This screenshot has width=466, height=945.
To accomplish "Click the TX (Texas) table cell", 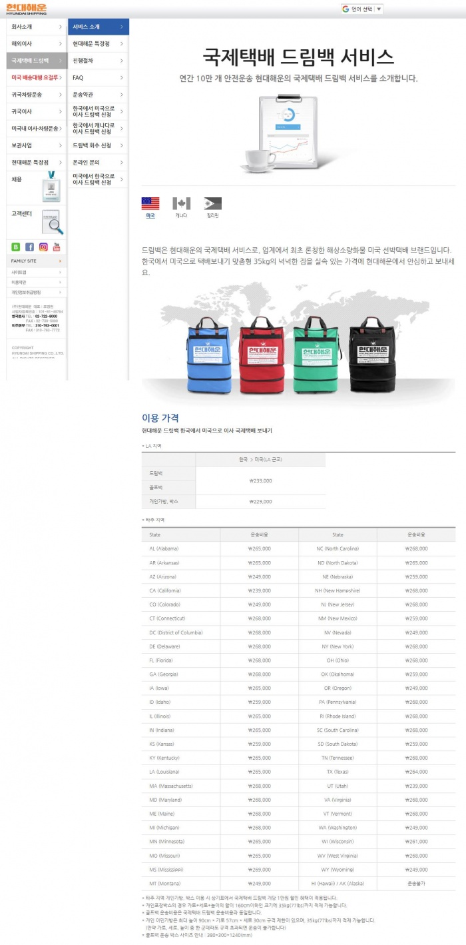I will coord(338,772).
